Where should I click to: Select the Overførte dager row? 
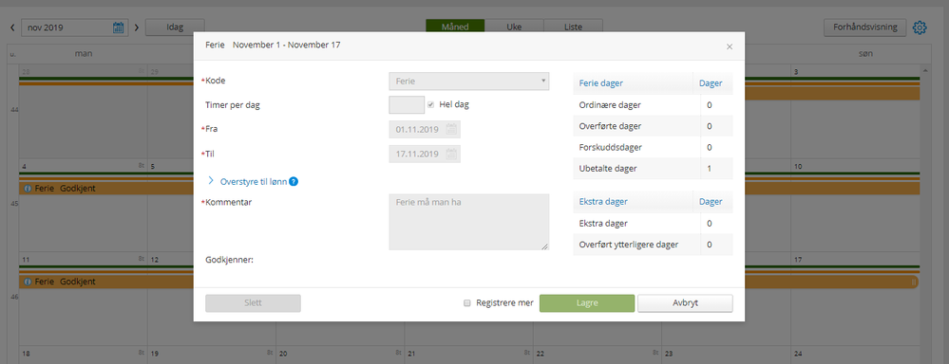coord(653,126)
